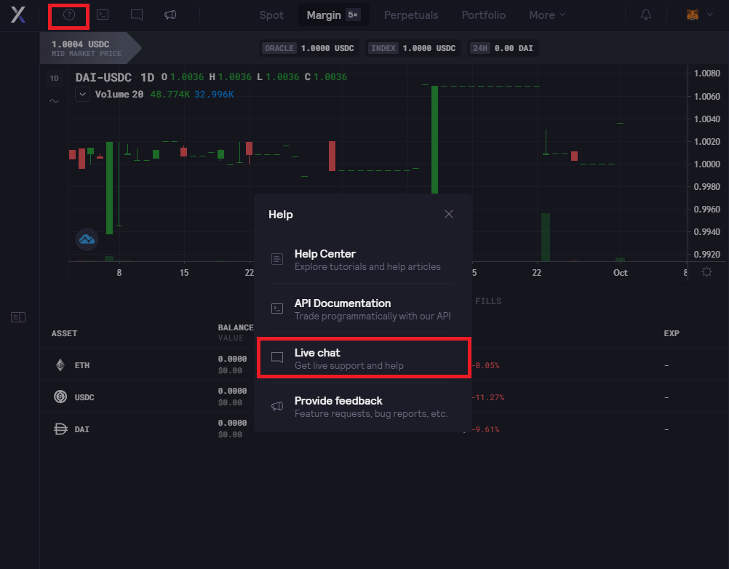Start Live chat support
The width and height of the screenshot is (729, 569).
coord(364,358)
